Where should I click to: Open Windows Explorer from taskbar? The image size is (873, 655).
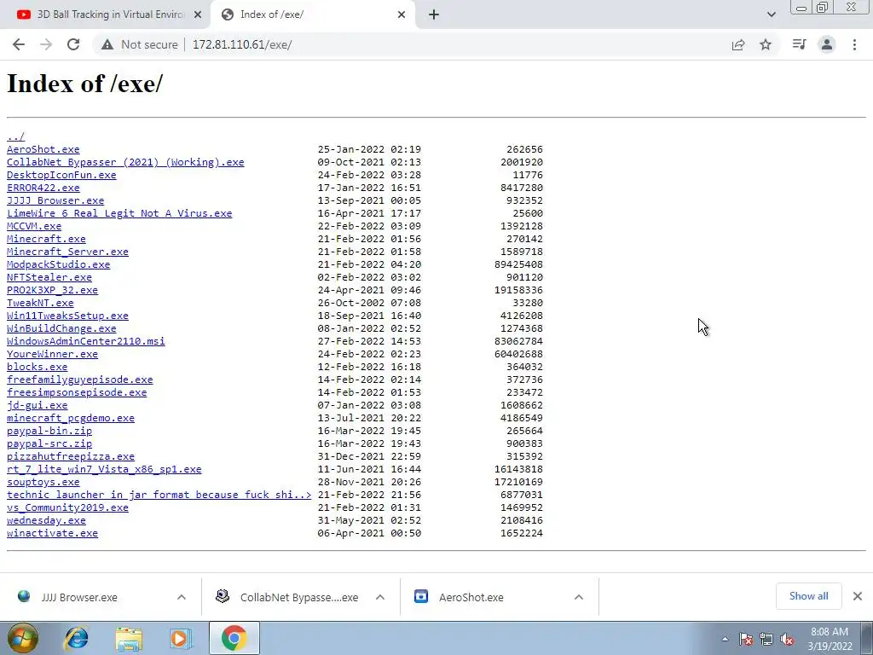click(x=129, y=639)
